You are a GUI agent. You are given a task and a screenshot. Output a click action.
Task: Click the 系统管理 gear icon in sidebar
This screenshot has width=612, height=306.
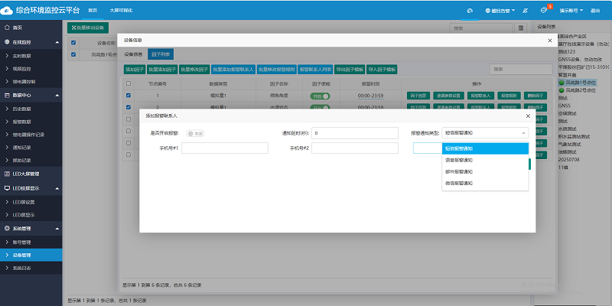tap(7, 228)
